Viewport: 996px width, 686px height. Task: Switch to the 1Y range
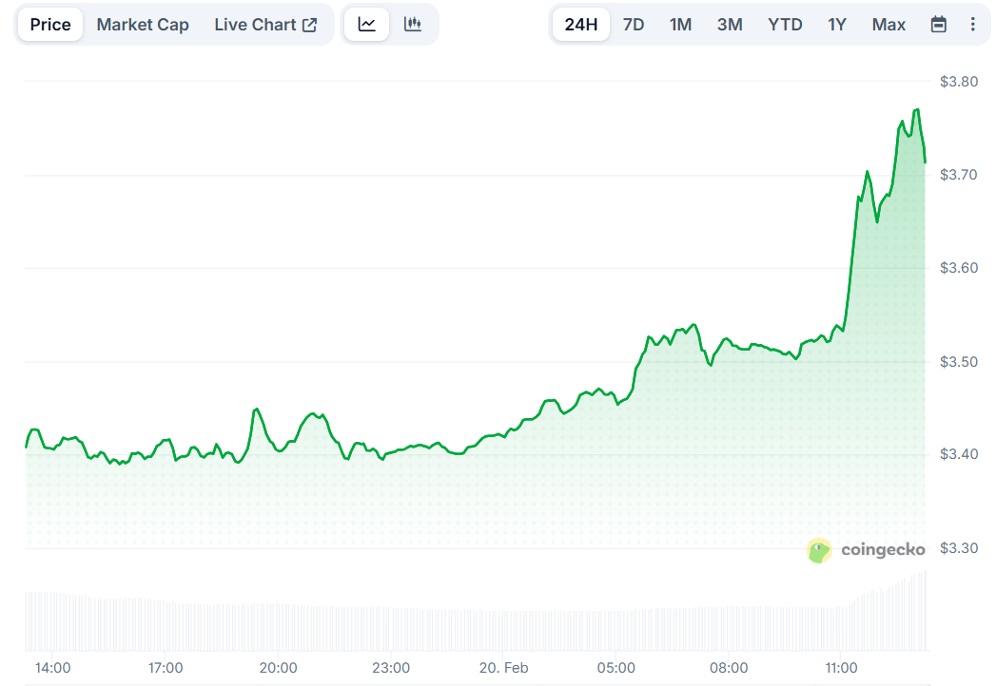pos(836,24)
